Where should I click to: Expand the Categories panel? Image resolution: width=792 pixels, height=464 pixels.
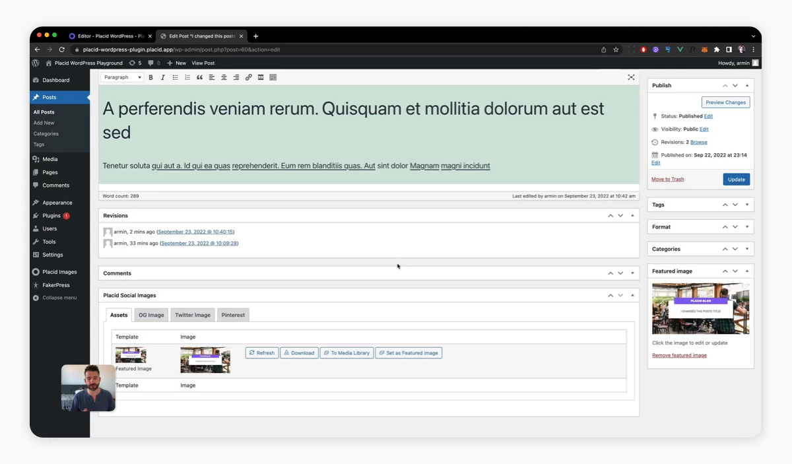point(747,249)
